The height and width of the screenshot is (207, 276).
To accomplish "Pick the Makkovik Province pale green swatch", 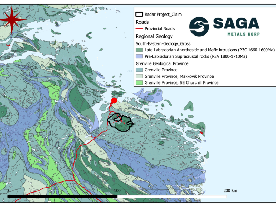I will point(139,76).
